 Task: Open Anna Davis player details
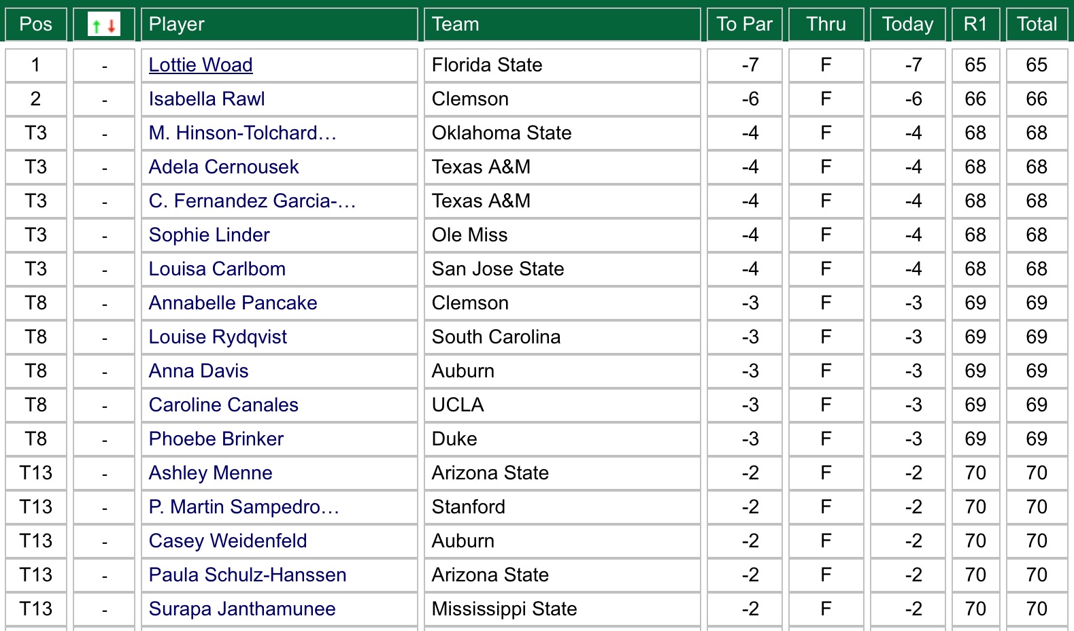[199, 371]
